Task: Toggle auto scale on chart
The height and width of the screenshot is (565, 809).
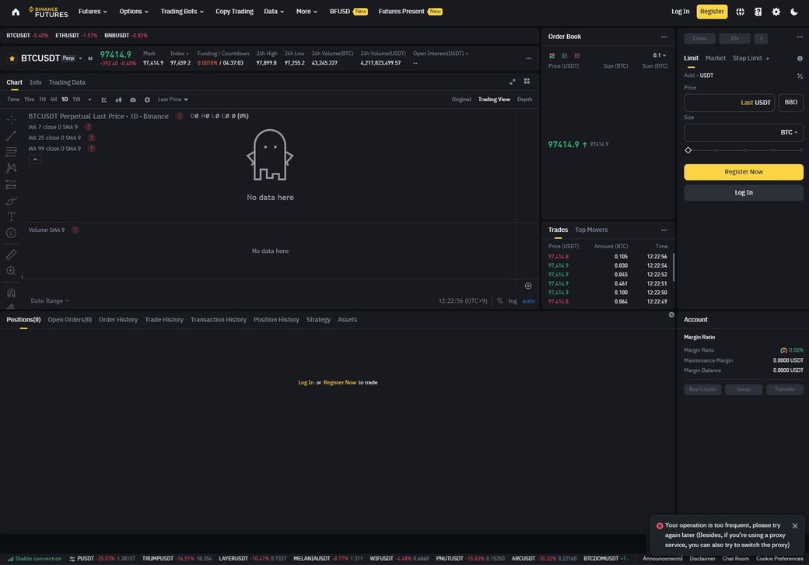Action: tap(528, 301)
